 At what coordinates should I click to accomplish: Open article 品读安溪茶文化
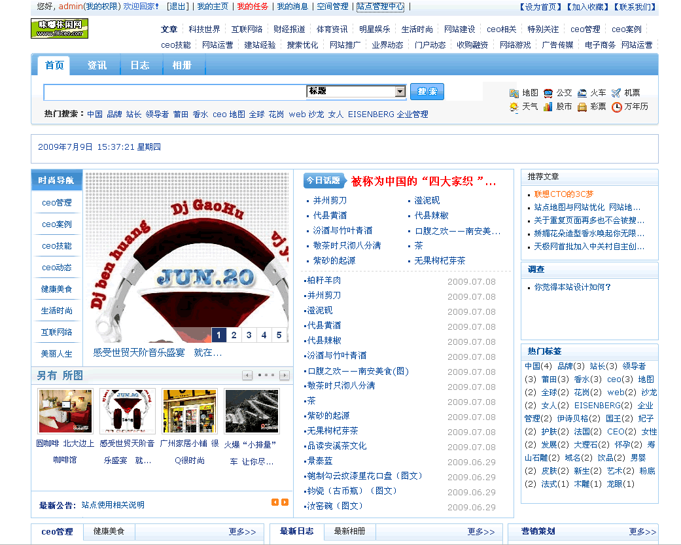[337, 446]
